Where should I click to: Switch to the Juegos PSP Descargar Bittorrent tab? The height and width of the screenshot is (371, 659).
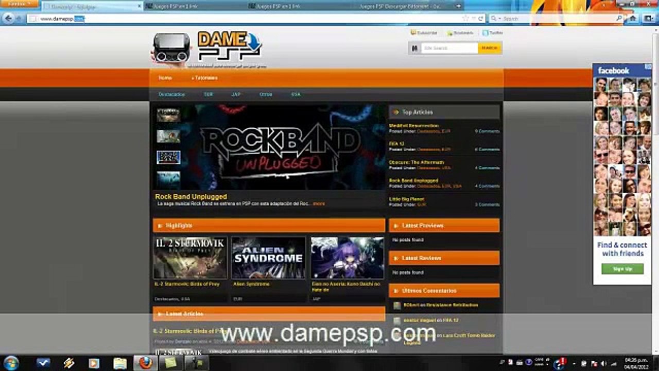click(400, 6)
